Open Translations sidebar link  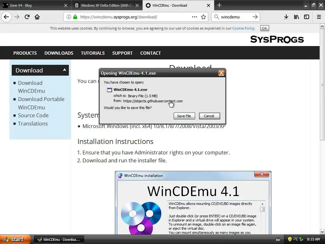(x=33, y=124)
